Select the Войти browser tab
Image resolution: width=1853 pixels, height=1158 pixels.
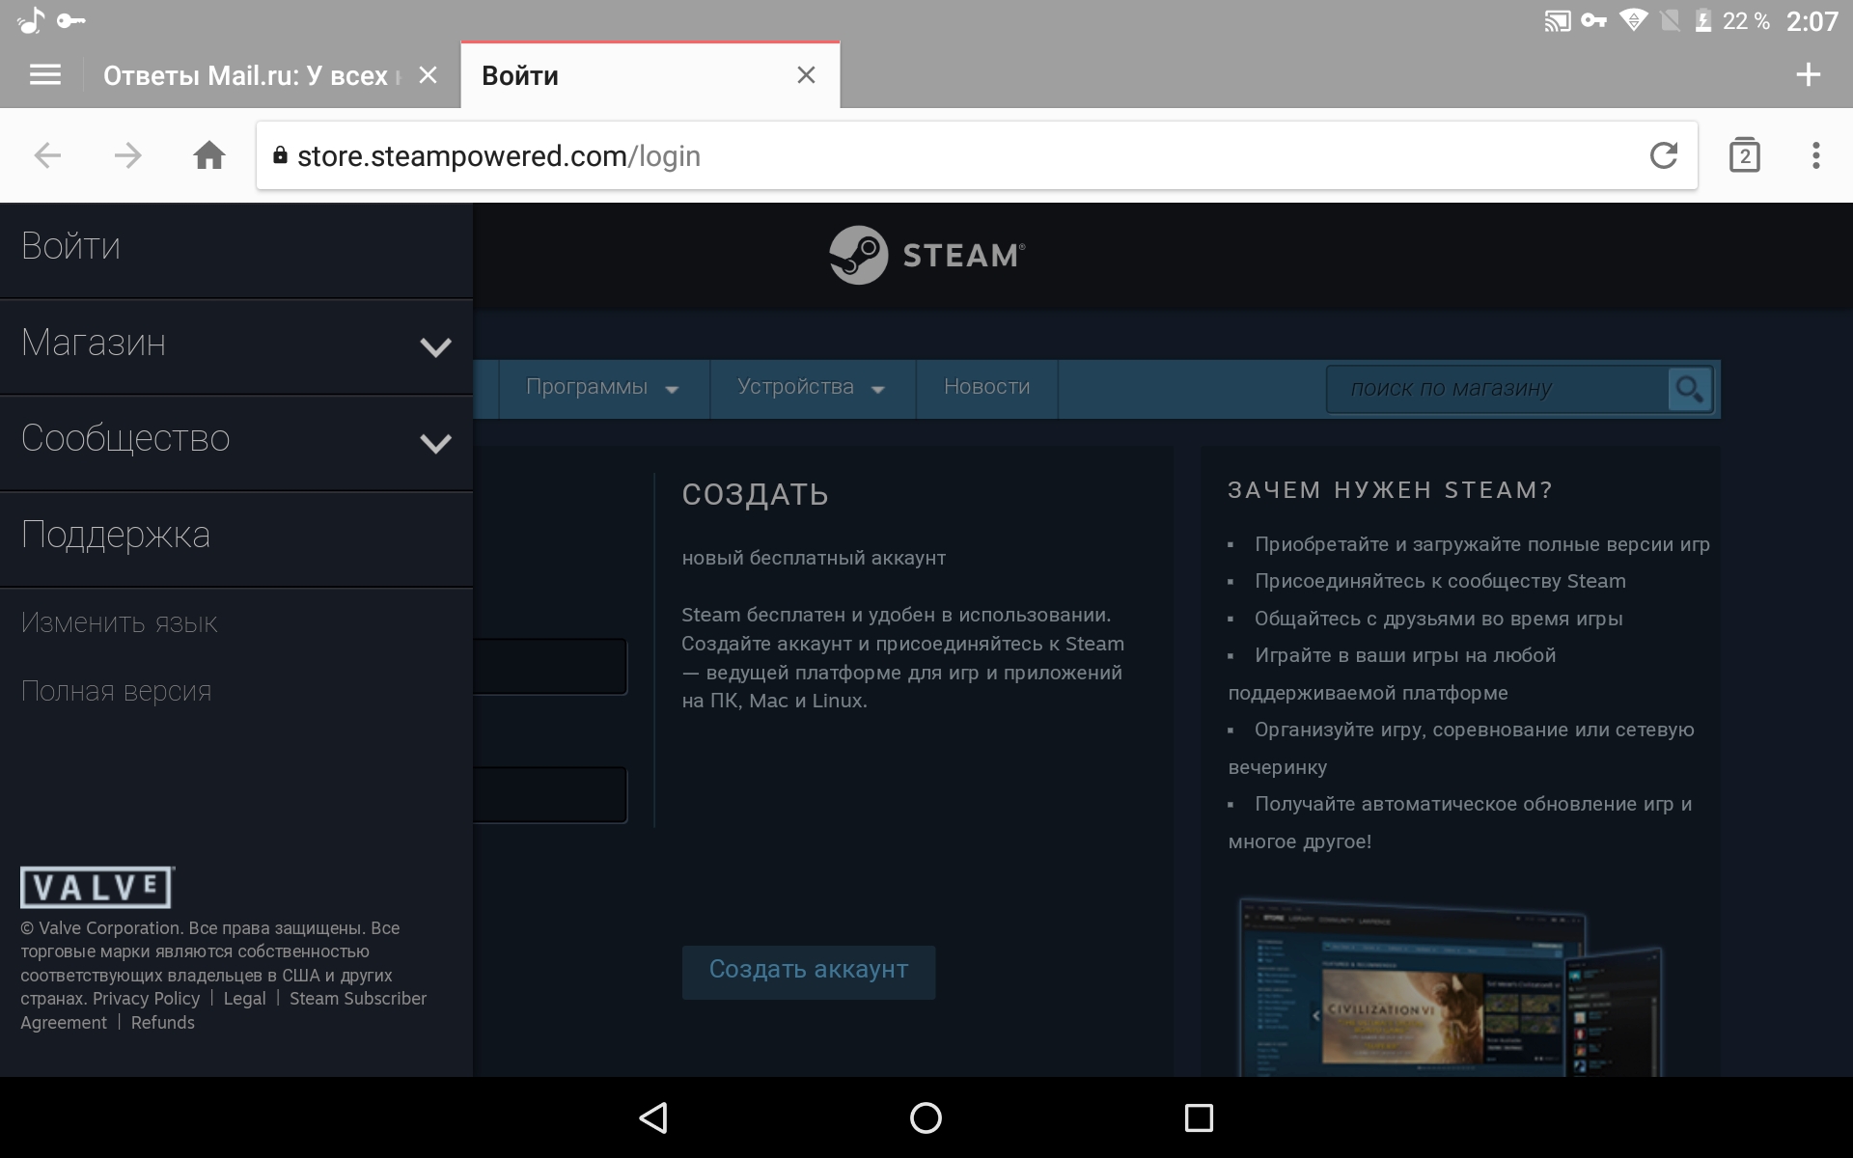(x=650, y=75)
